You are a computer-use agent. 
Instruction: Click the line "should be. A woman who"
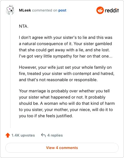pyautogui.click(x=67, y=103)
